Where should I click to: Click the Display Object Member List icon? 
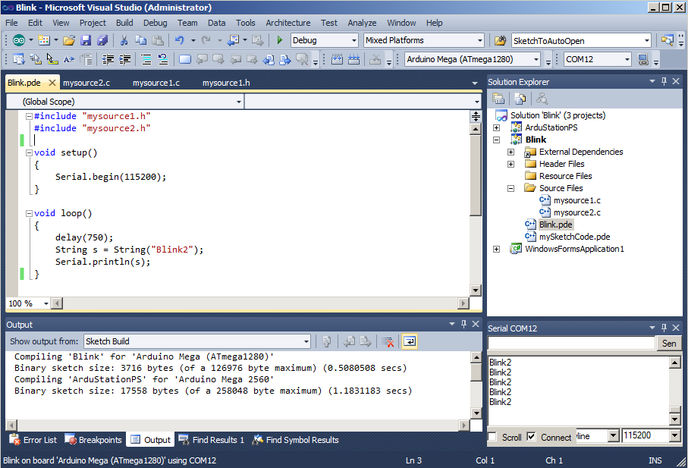pyautogui.click(x=19, y=59)
